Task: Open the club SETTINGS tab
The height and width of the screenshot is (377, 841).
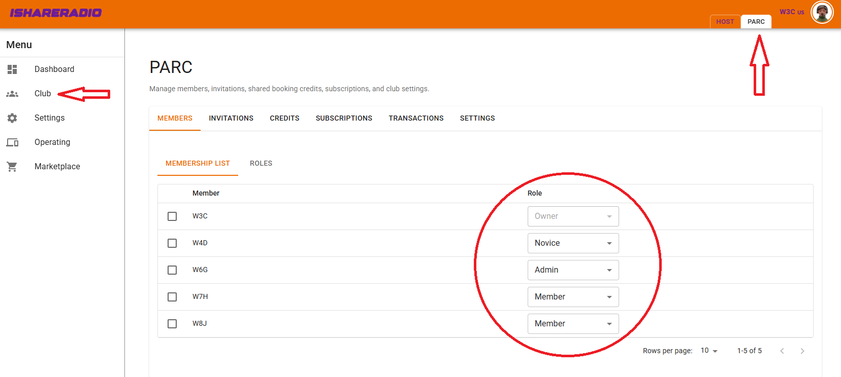Action: (x=477, y=119)
